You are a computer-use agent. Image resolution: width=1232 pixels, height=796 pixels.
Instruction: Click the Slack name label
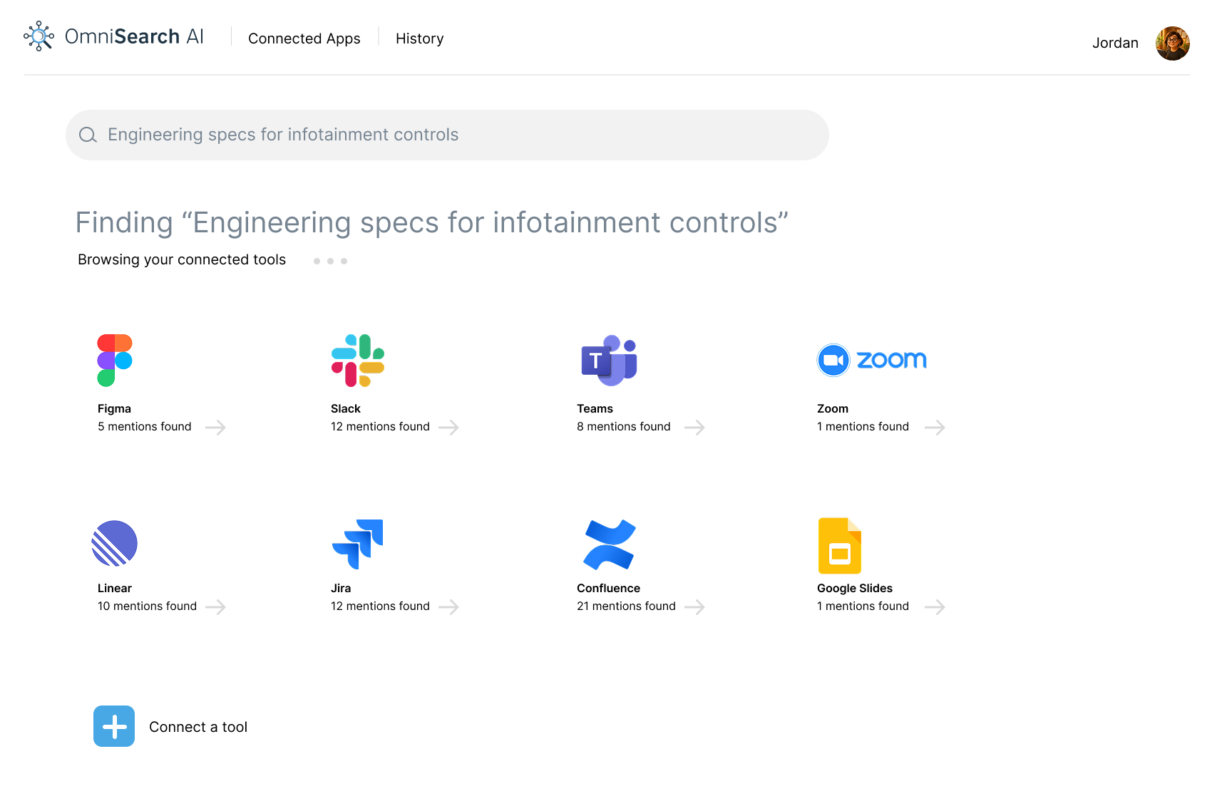point(346,408)
